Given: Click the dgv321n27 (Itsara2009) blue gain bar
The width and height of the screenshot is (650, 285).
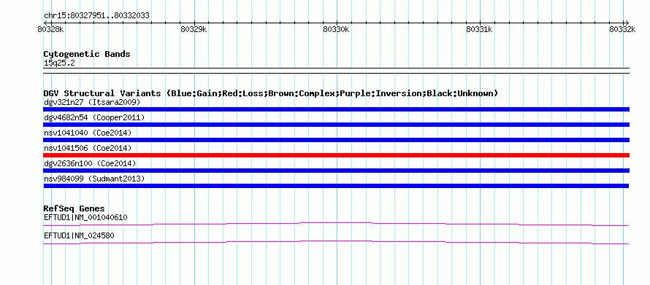Looking at the screenshot, I should pos(336,109).
